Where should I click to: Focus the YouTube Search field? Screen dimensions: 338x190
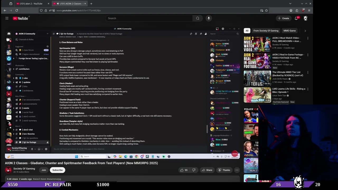click(149, 18)
